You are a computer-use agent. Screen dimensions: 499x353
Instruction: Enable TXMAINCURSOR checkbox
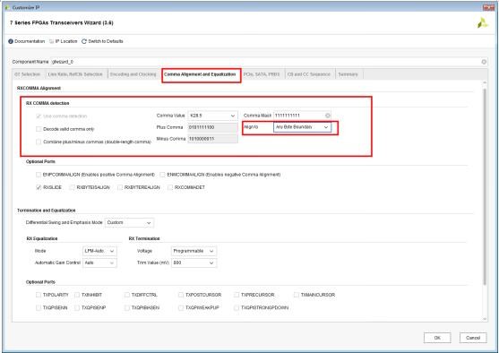pos(297,295)
